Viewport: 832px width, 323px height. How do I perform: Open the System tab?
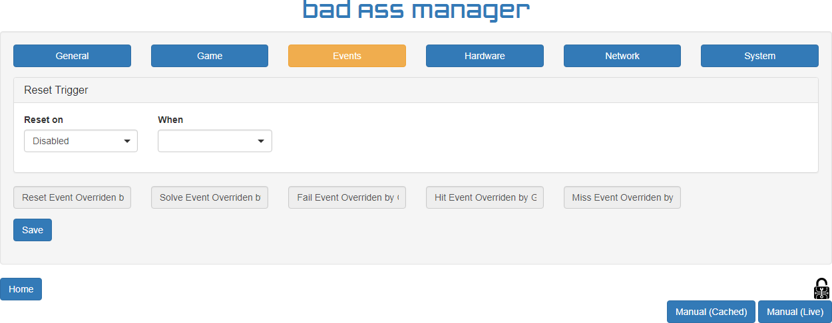pyautogui.click(x=759, y=56)
